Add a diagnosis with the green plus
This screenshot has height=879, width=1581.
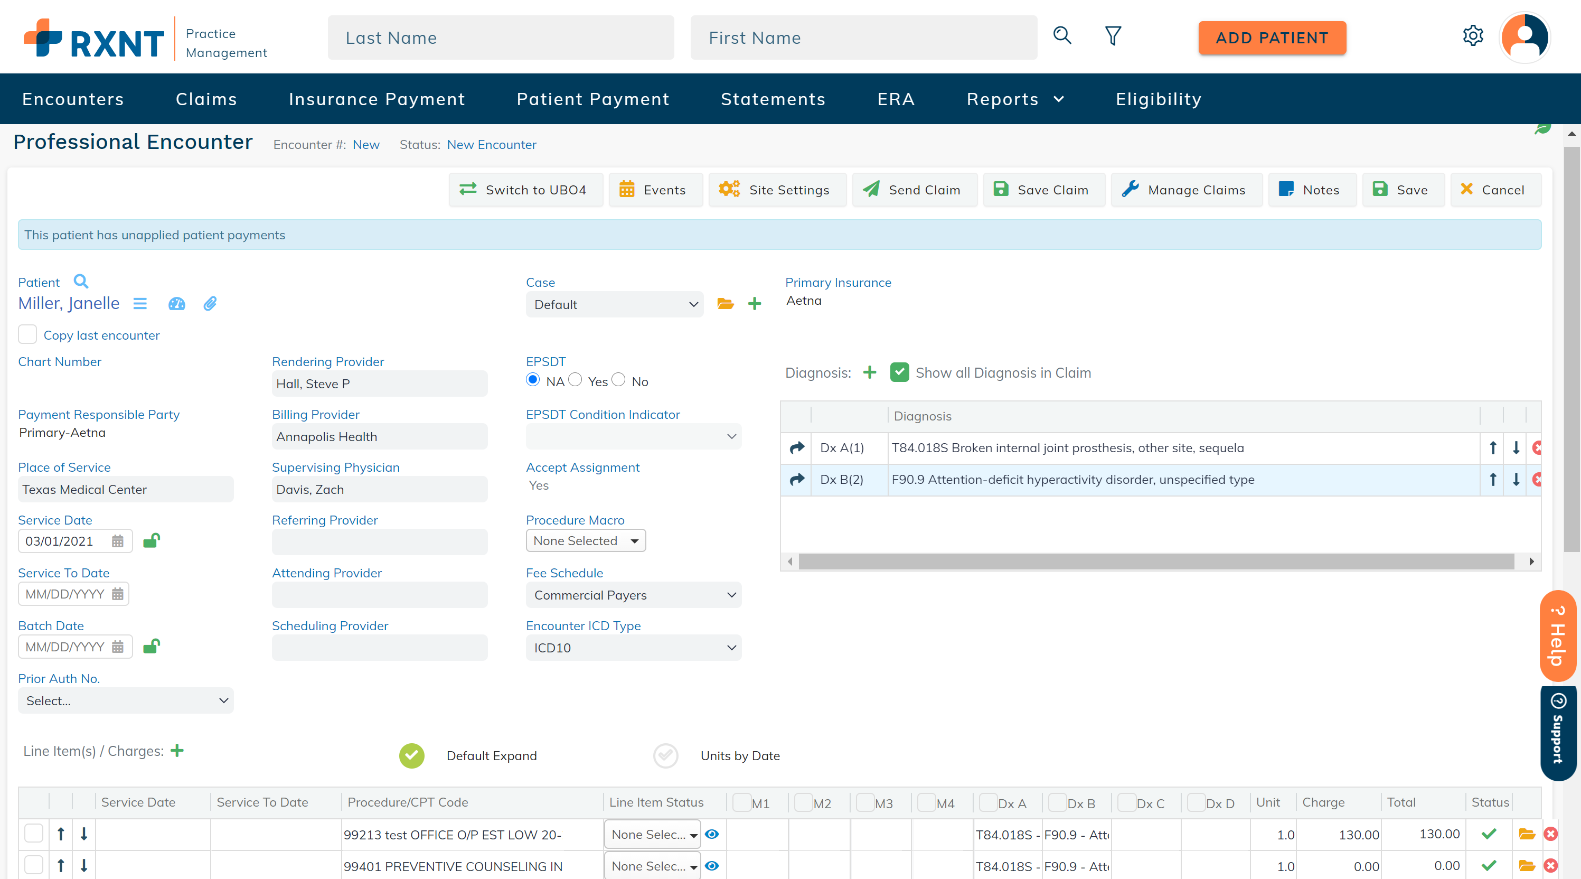click(870, 372)
